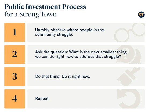Click the circular repeat arrow icon
Image resolution: width=148 pixels, height=112 pixels.
coord(129,99)
